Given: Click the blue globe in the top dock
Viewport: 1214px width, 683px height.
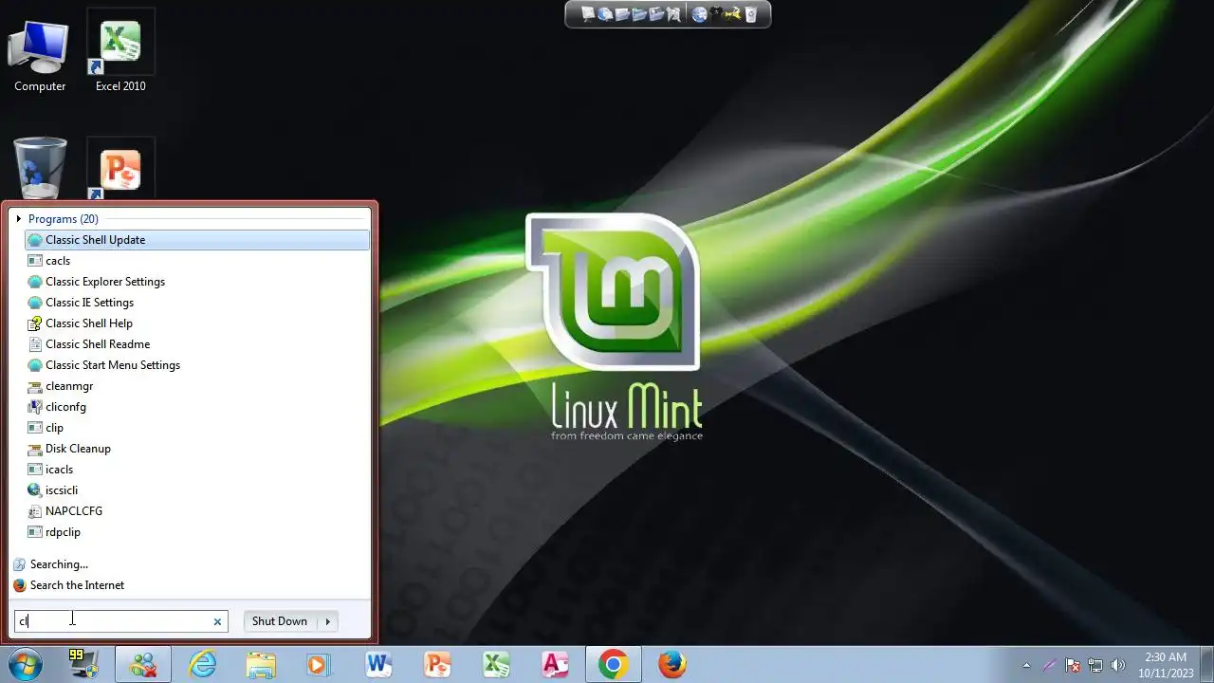Looking at the screenshot, I should pyautogui.click(x=700, y=14).
